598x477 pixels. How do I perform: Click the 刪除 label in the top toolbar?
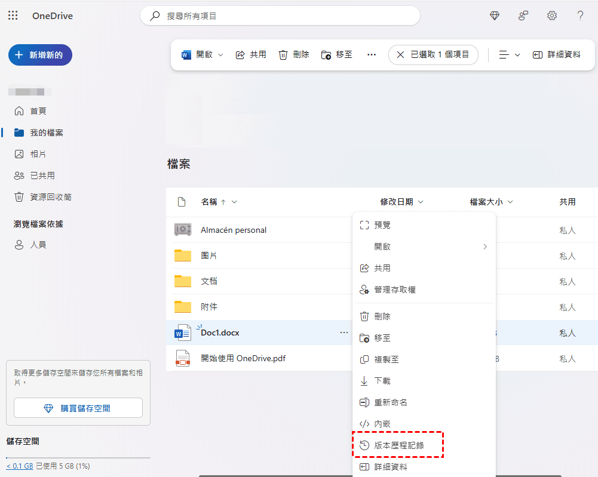click(x=301, y=54)
